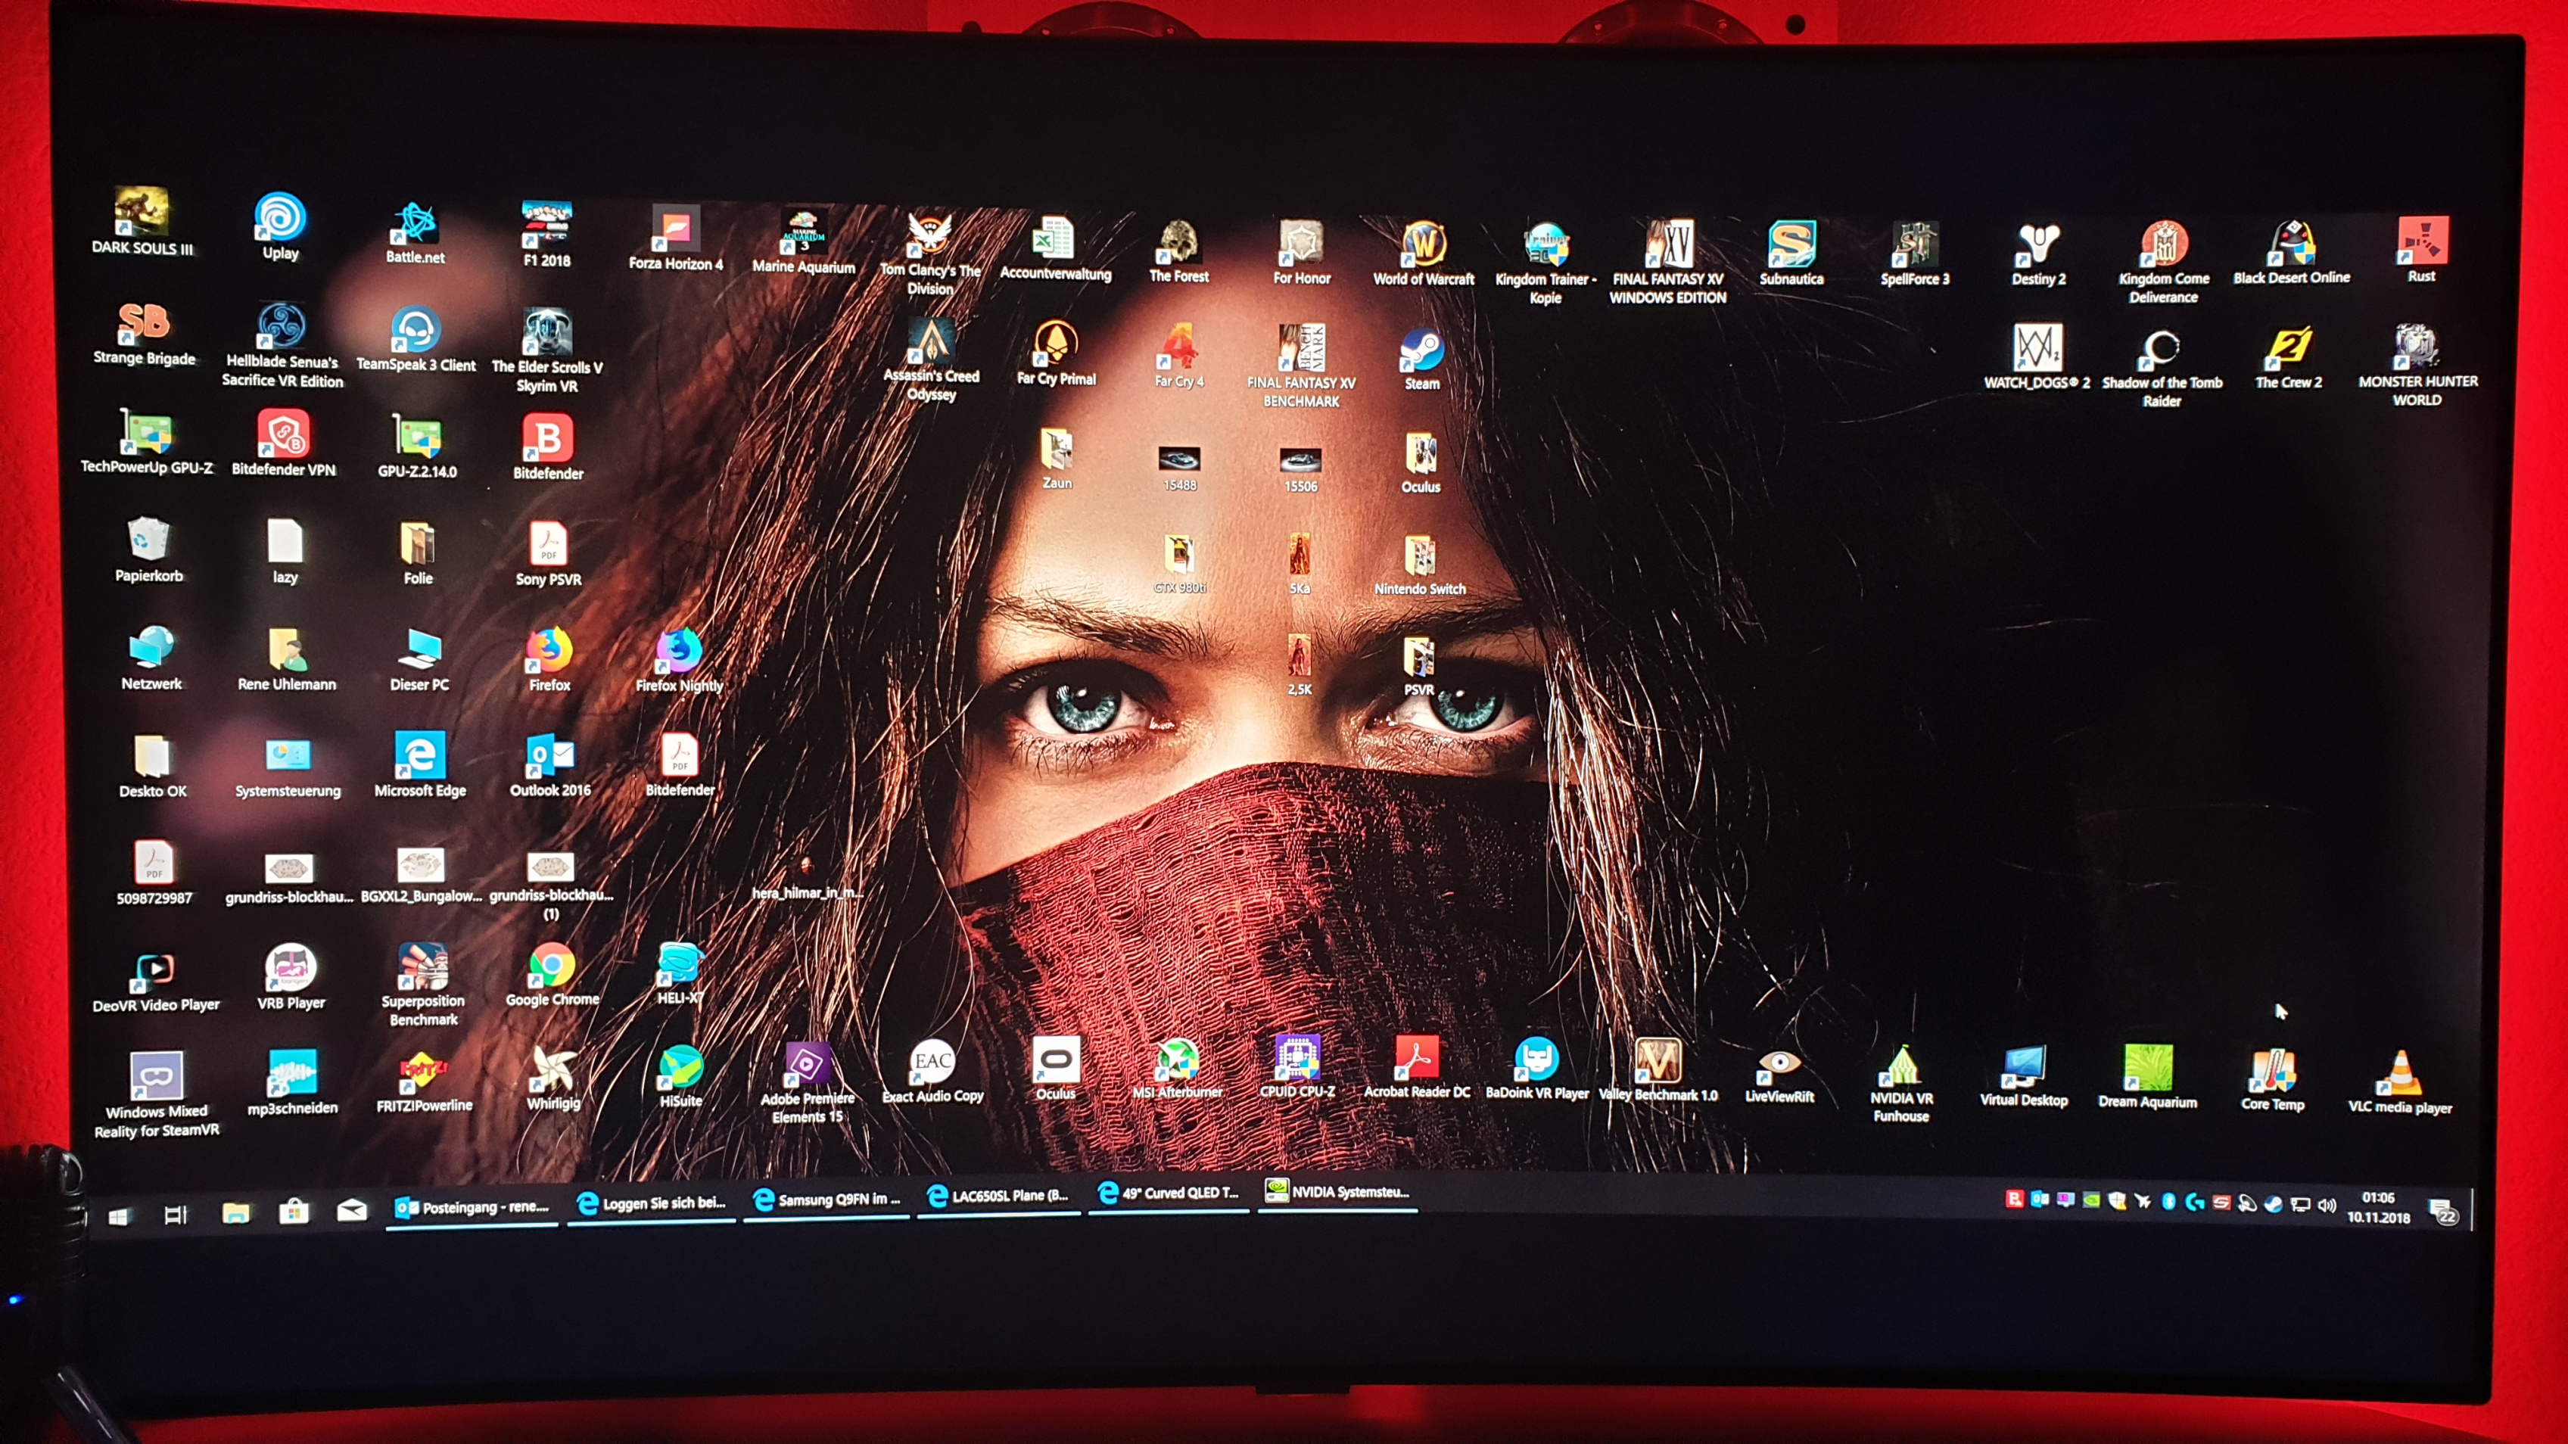The height and width of the screenshot is (1444, 2568).
Task: Open the Nintendo Switch folder
Action: [1420, 565]
